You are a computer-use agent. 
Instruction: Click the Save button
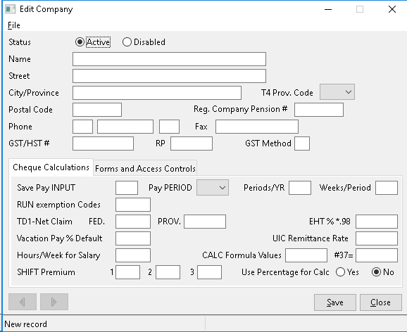click(x=335, y=302)
